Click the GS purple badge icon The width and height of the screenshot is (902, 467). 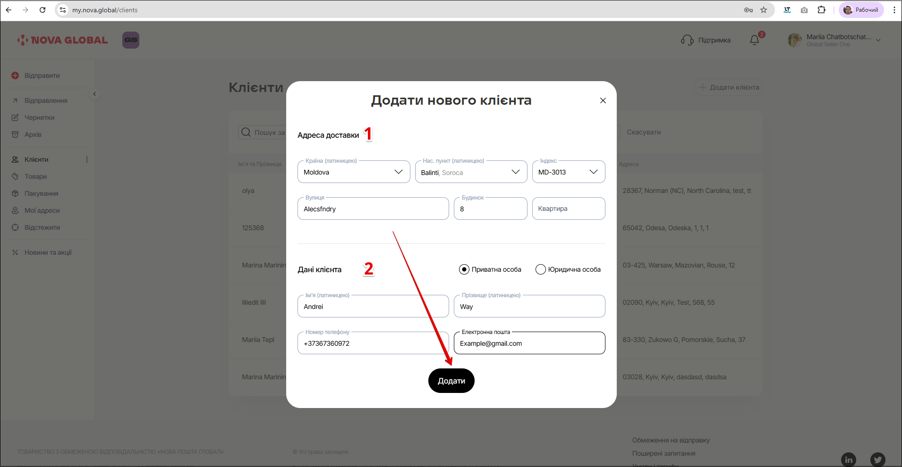[x=131, y=40]
